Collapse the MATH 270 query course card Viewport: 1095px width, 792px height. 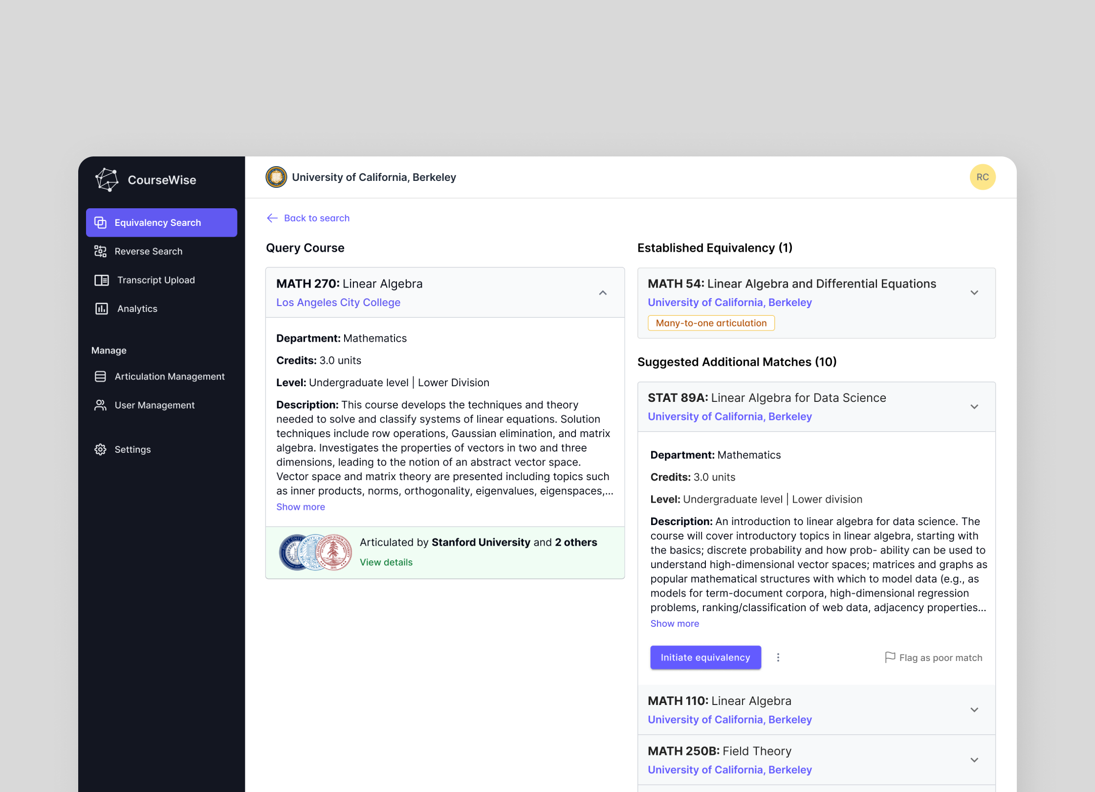(603, 293)
